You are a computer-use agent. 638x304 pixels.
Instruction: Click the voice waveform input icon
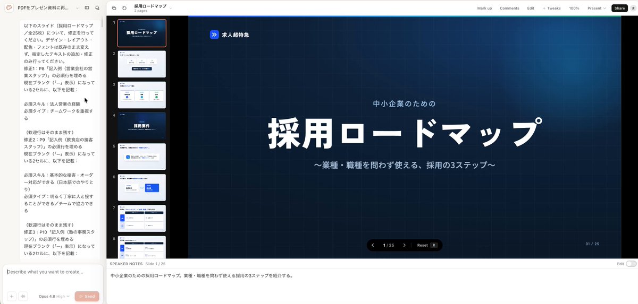(x=23, y=296)
